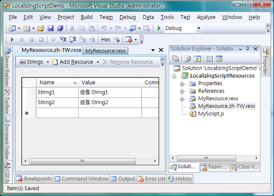
Task: Toggle auto-hide pin on Solution Explorer
Action: 247,49
